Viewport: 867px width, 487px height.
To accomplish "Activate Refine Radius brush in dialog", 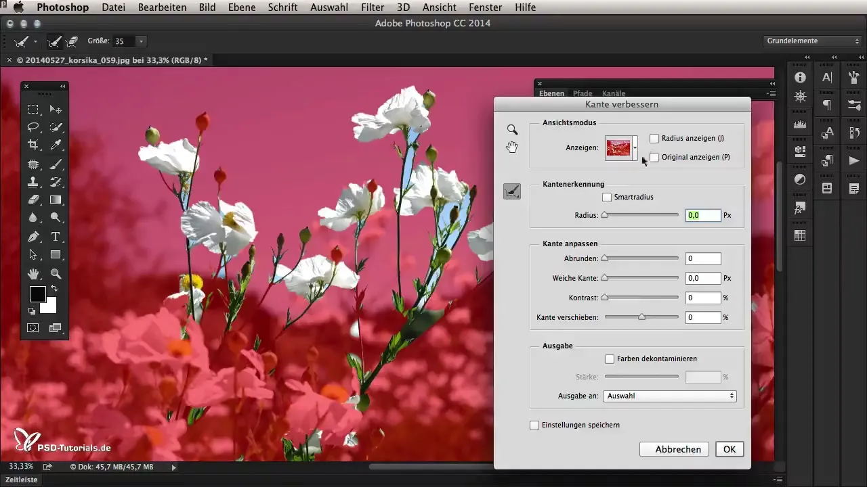I will point(512,191).
